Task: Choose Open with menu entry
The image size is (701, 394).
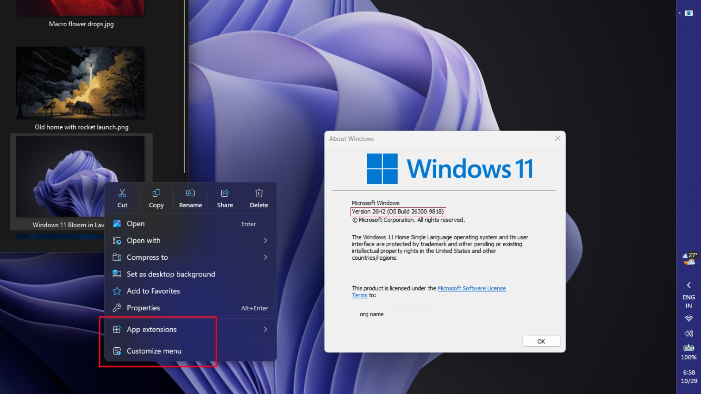Action: (190, 240)
